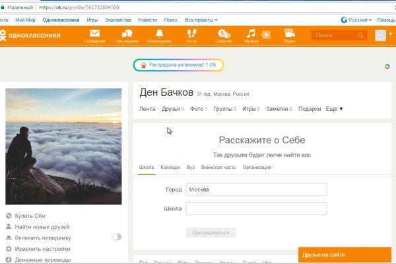The width and height of the screenshot is (396, 264).
Task: Expand the Все проекты dropdown
Action: click(x=201, y=20)
